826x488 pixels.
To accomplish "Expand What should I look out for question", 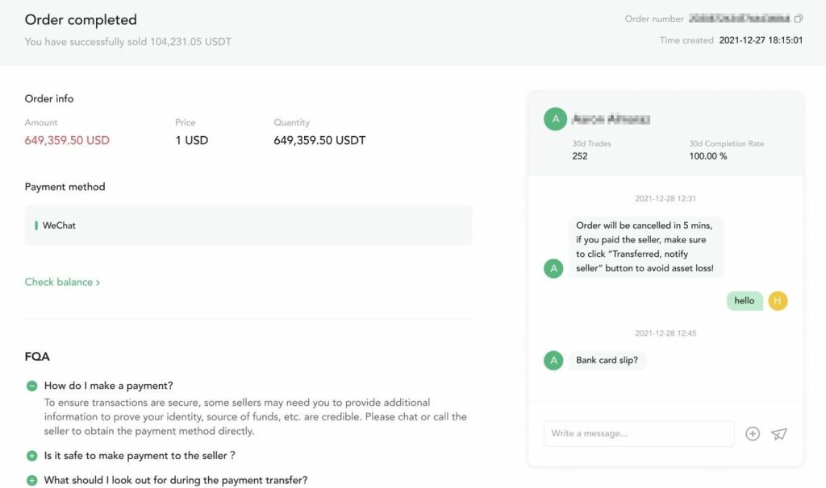I will pos(31,480).
